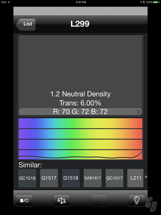The width and height of the screenshot is (161, 215).
Task: Tap the Bluetooth icon in status bar
Action: point(144,2)
